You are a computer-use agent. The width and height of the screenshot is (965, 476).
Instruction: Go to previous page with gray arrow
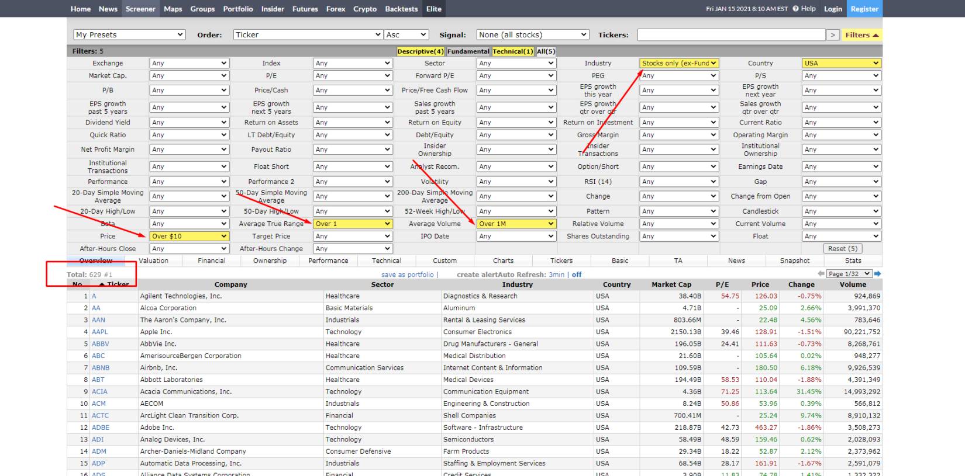(x=821, y=274)
